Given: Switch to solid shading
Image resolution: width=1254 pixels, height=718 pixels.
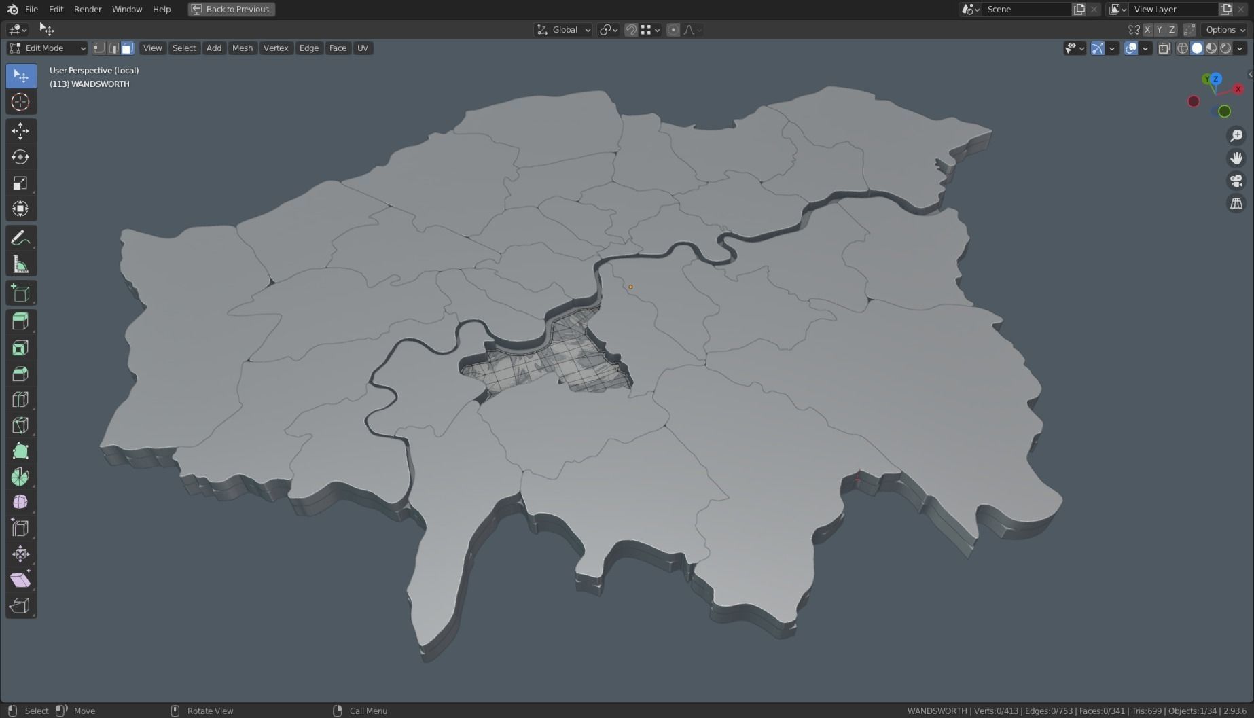Looking at the screenshot, I should coord(1197,48).
